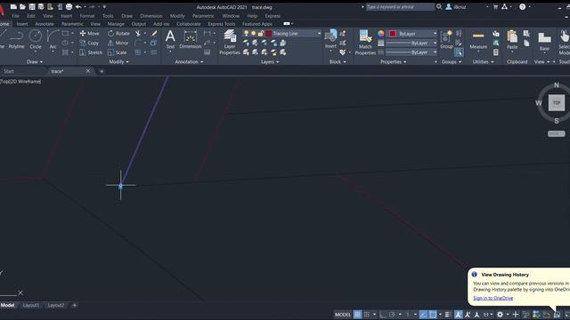Toggle the layer lock padlock icon
The height and width of the screenshot is (320, 570).
tap(260, 34)
